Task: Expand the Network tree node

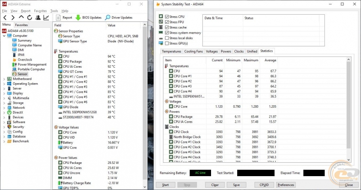Action: [x=4, y=108]
